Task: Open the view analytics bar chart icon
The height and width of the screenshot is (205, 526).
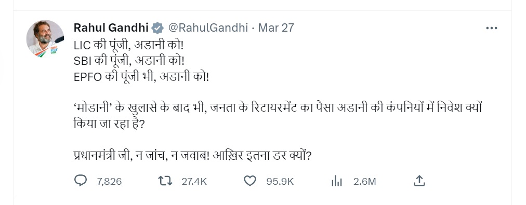Action: [336, 181]
